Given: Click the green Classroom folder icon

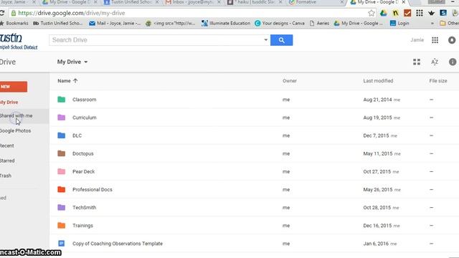Looking at the screenshot, I should pos(62,100).
